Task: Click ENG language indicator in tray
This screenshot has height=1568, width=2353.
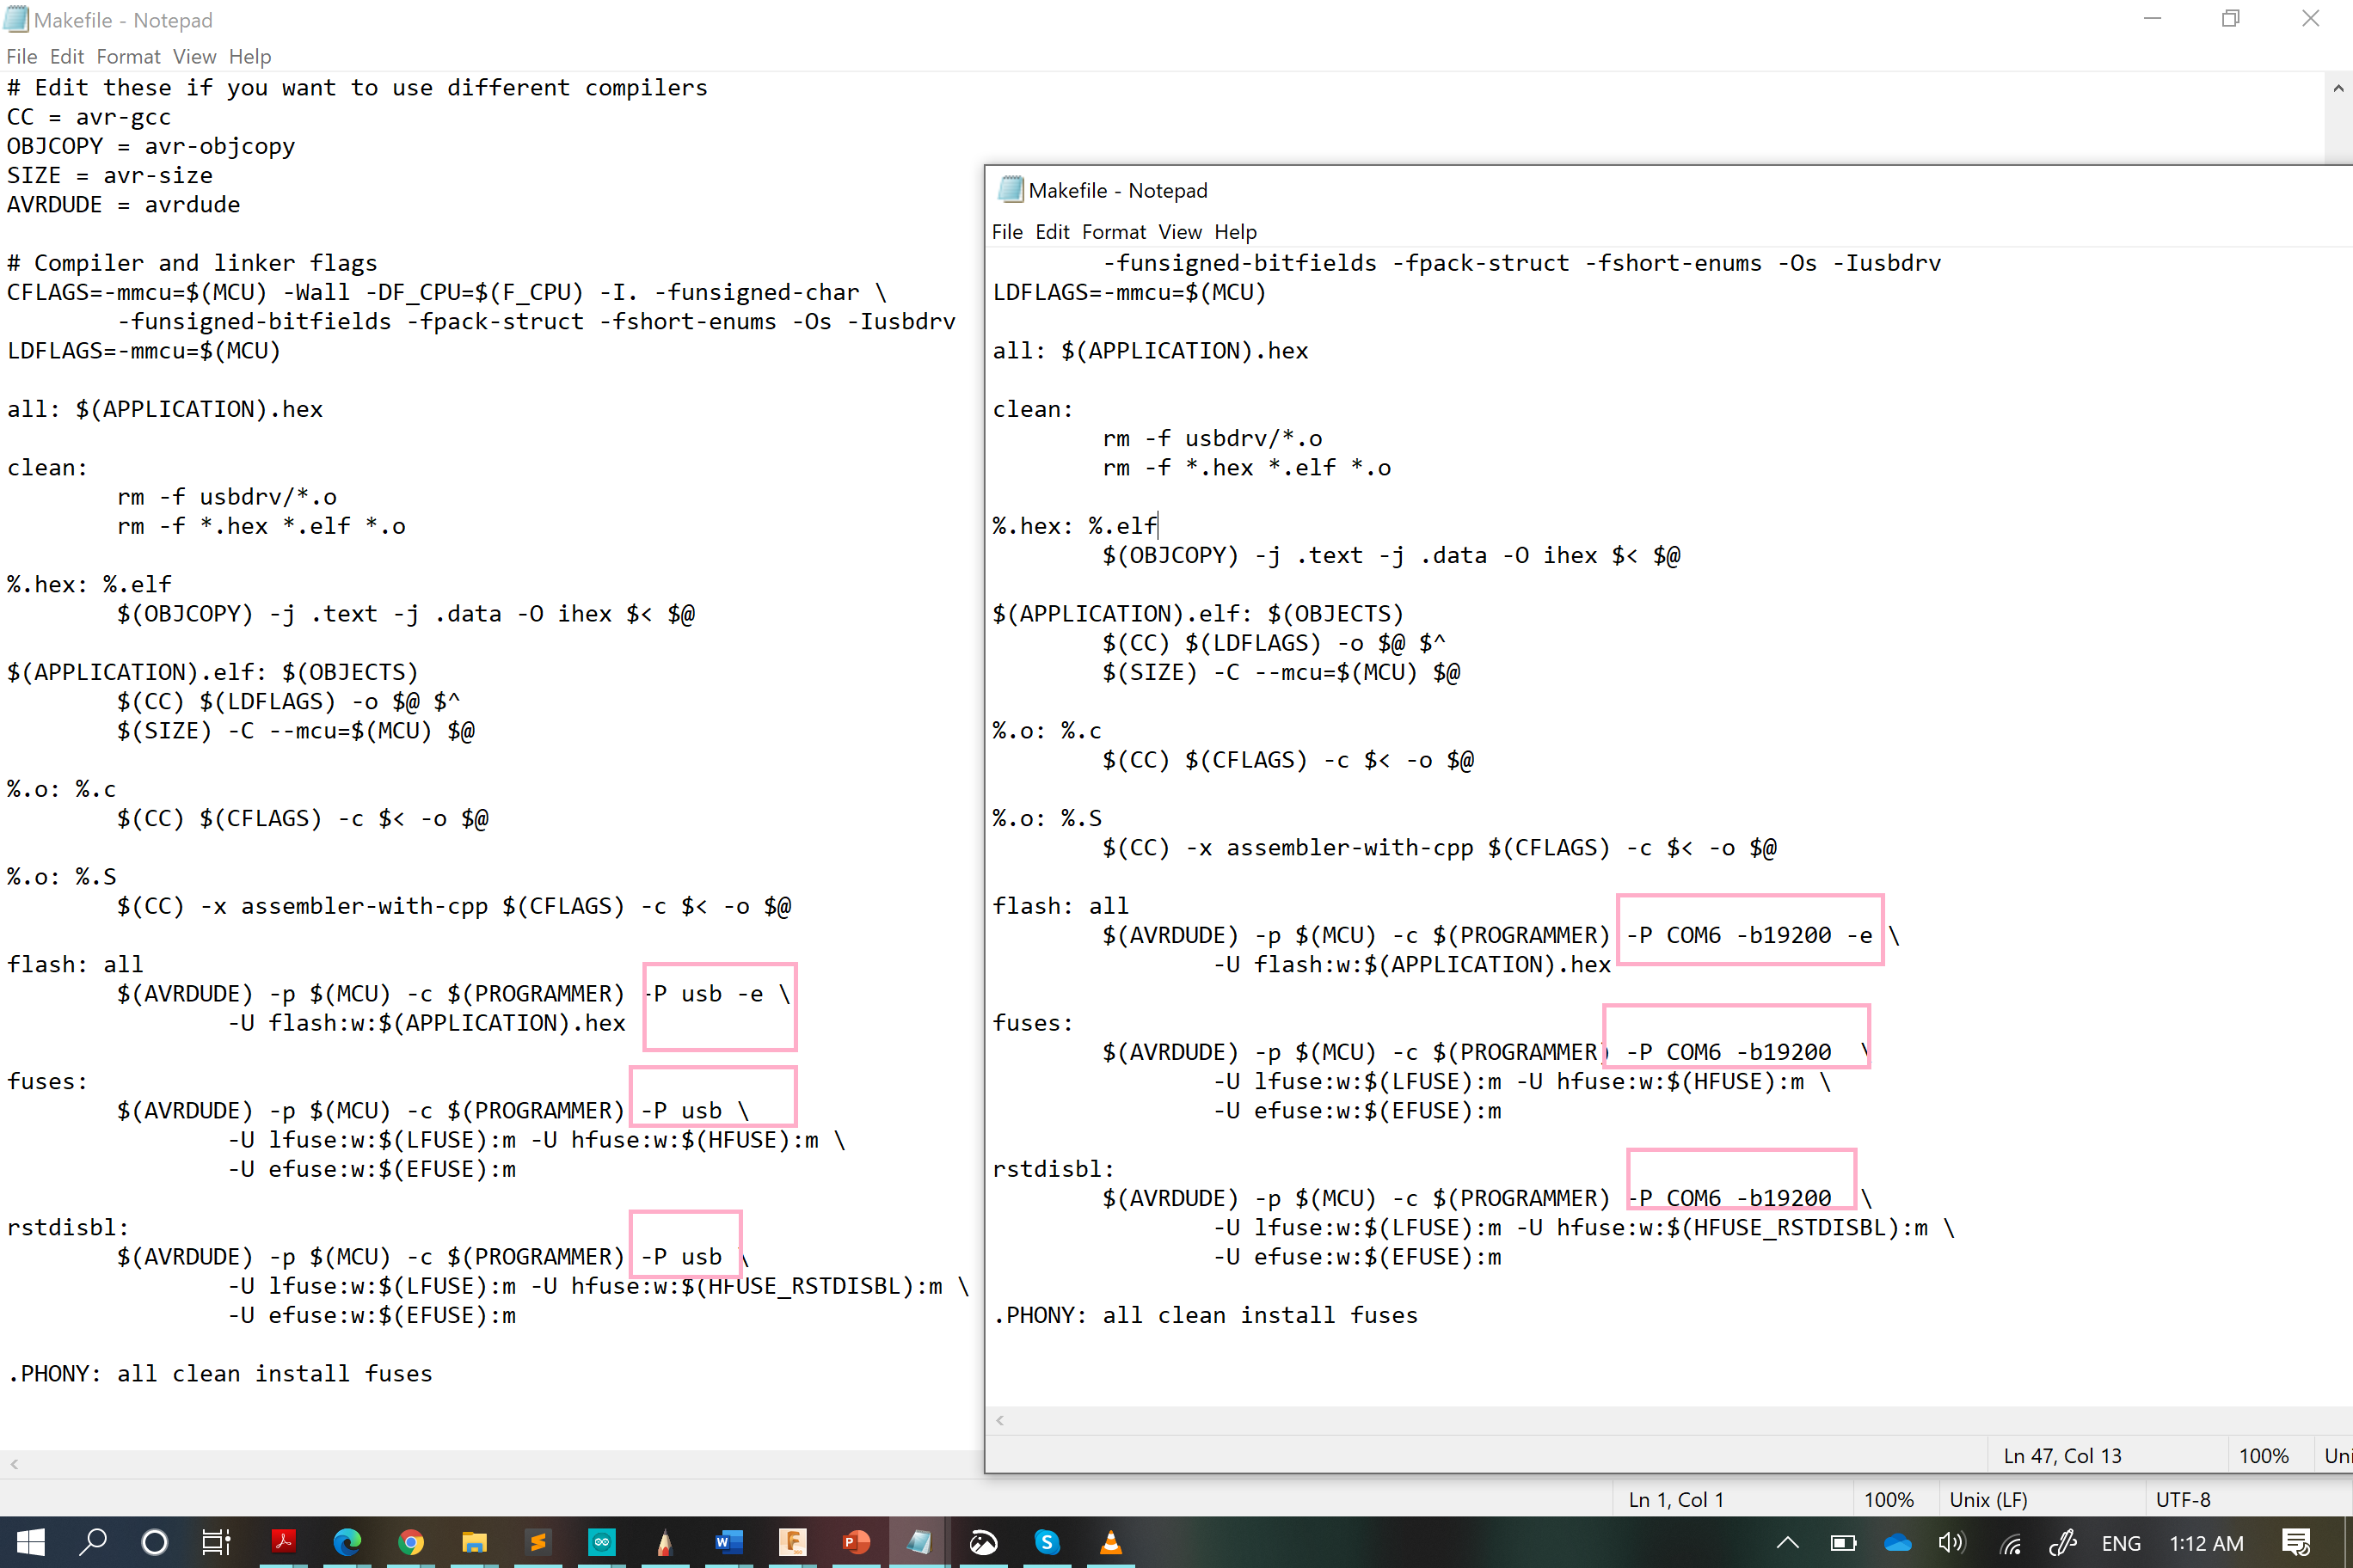Action: [x=2120, y=1542]
